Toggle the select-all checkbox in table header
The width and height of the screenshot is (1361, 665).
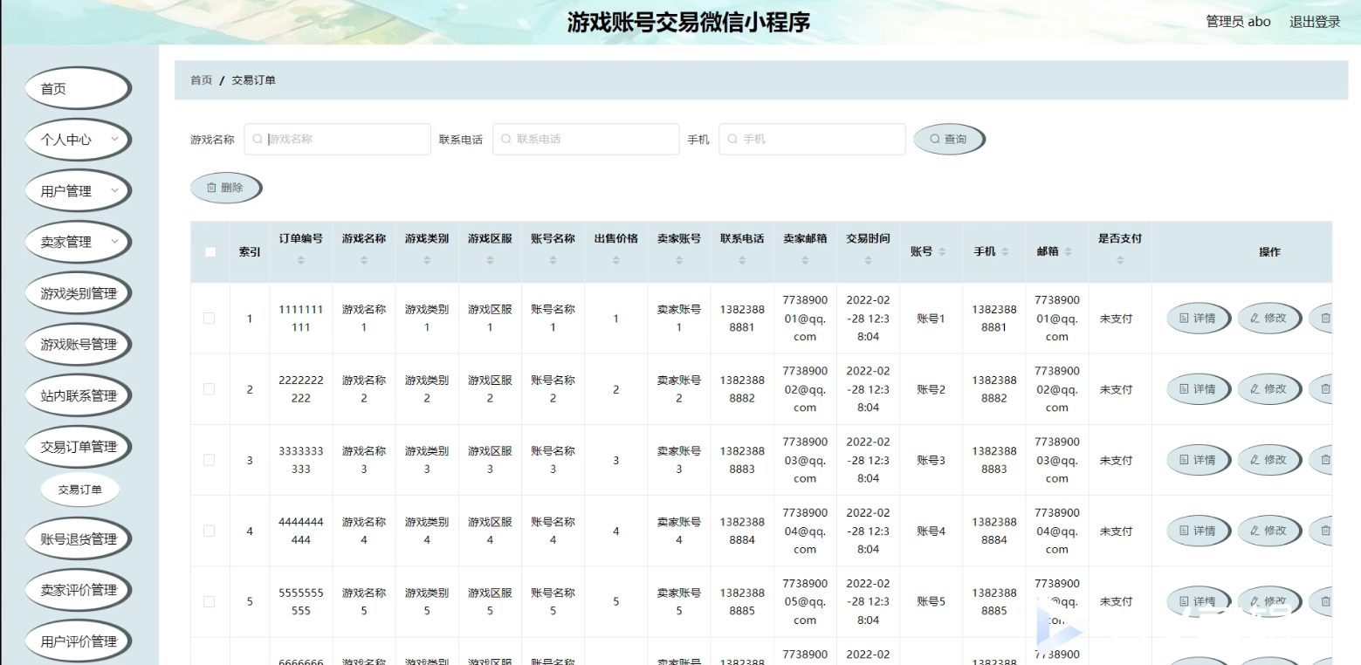click(210, 252)
